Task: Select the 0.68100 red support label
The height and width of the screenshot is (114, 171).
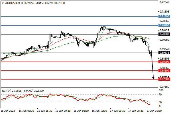Action: 164,71
